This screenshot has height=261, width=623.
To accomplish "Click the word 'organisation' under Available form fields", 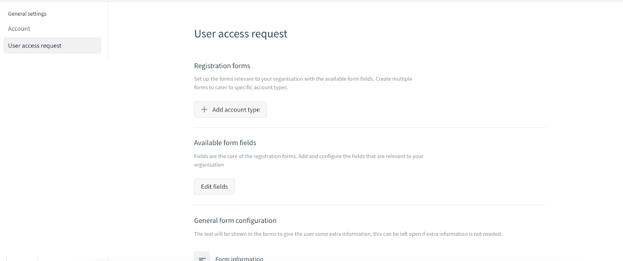I will (x=209, y=165).
